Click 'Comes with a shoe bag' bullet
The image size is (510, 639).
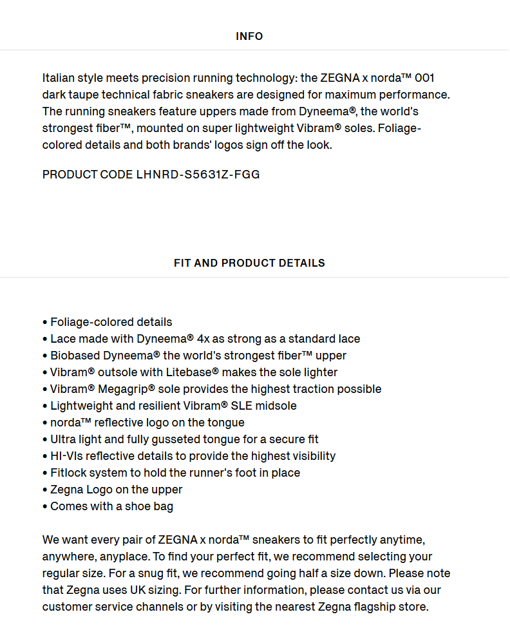(x=108, y=506)
